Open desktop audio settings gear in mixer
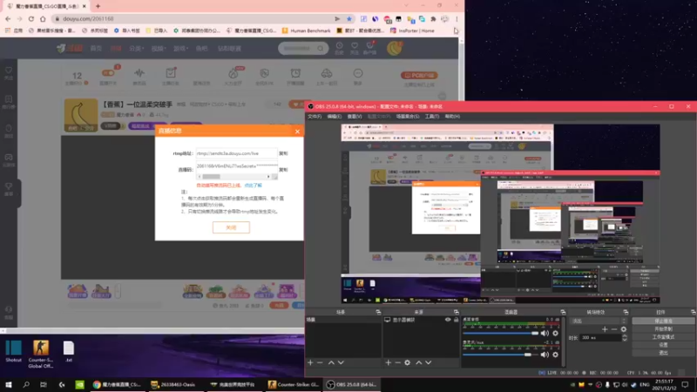The height and width of the screenshot is (392, 697). 555,334
